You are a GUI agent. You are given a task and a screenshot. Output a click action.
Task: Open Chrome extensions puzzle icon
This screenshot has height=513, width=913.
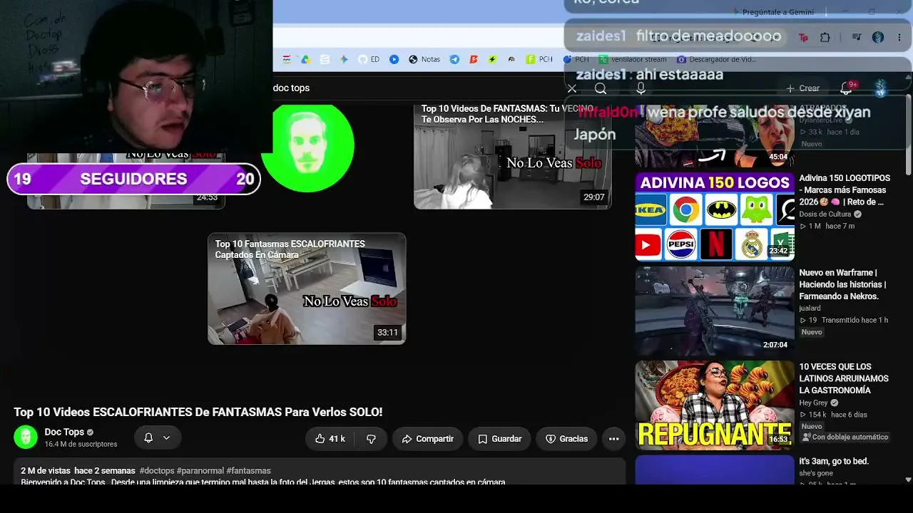pos(825,37)
